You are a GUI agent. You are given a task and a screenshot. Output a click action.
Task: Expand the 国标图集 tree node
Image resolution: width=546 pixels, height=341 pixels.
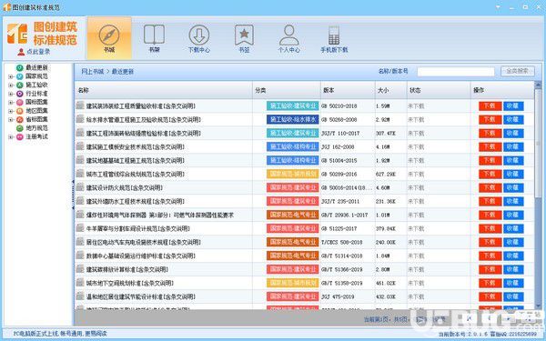(10, 102)
